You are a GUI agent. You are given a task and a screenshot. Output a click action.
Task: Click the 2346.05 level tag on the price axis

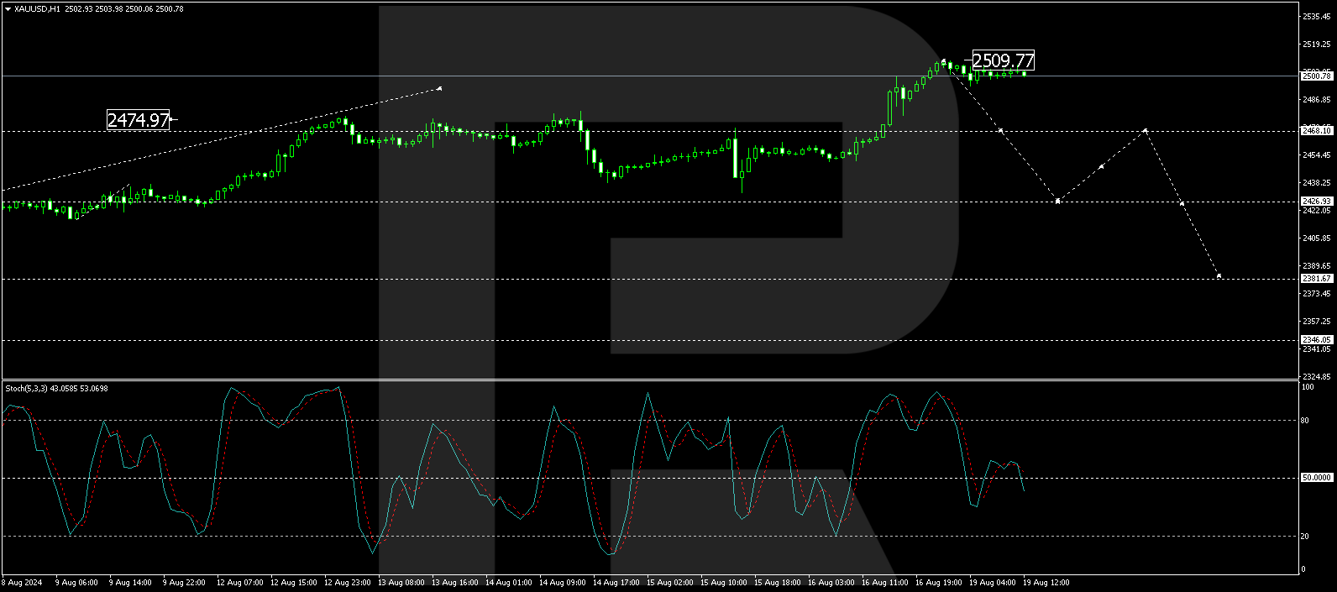(1316, 340)
